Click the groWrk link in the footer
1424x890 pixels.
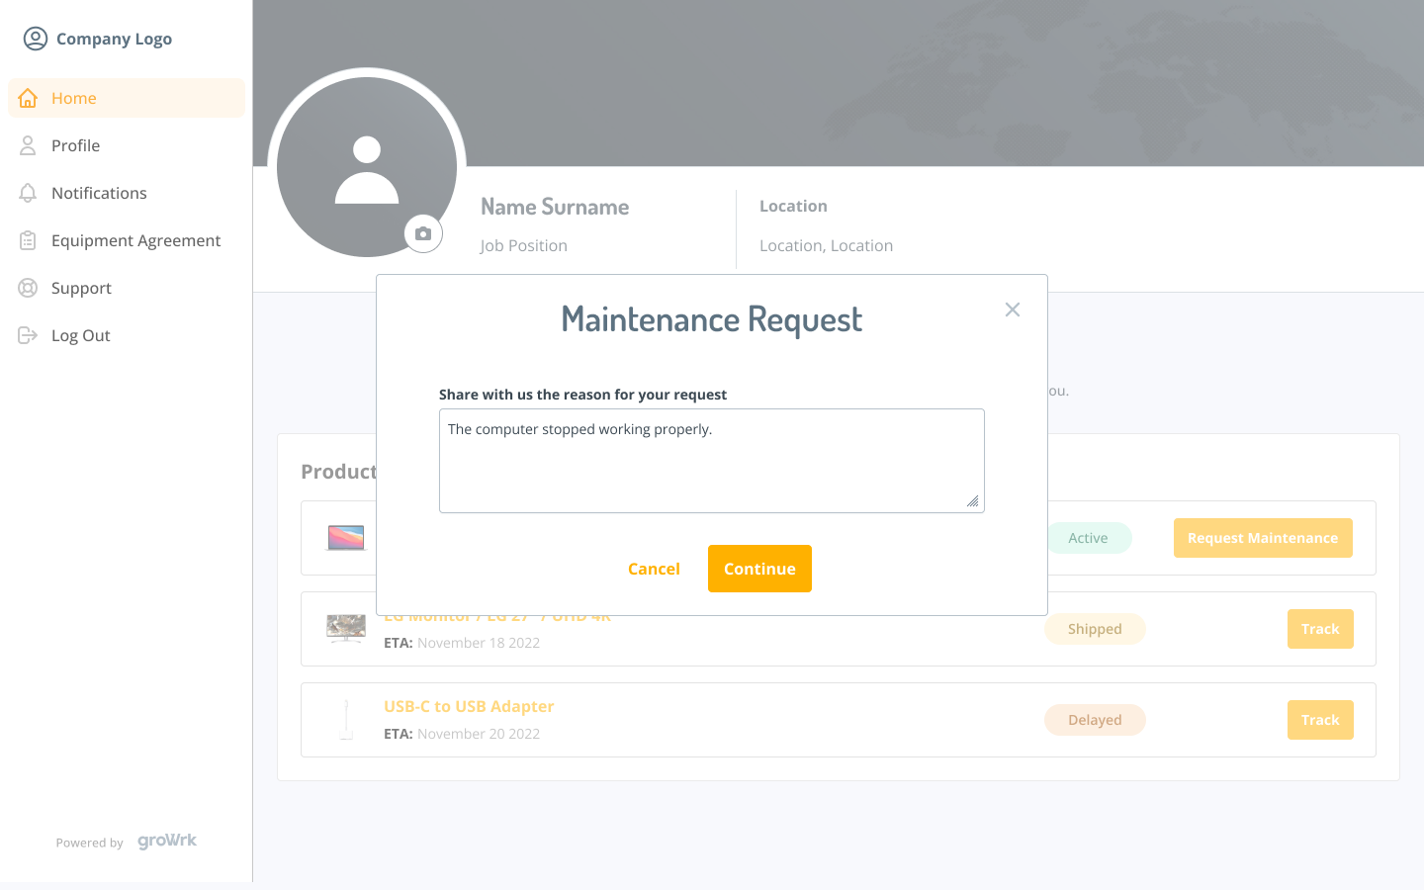pyautogui.click(x=166, y=841)
